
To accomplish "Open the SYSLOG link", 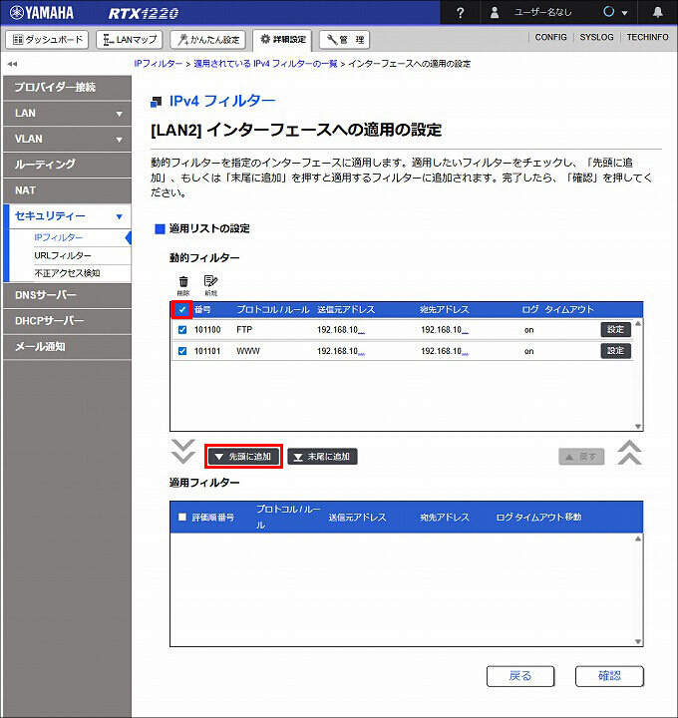I will click(x=596, y=37).
